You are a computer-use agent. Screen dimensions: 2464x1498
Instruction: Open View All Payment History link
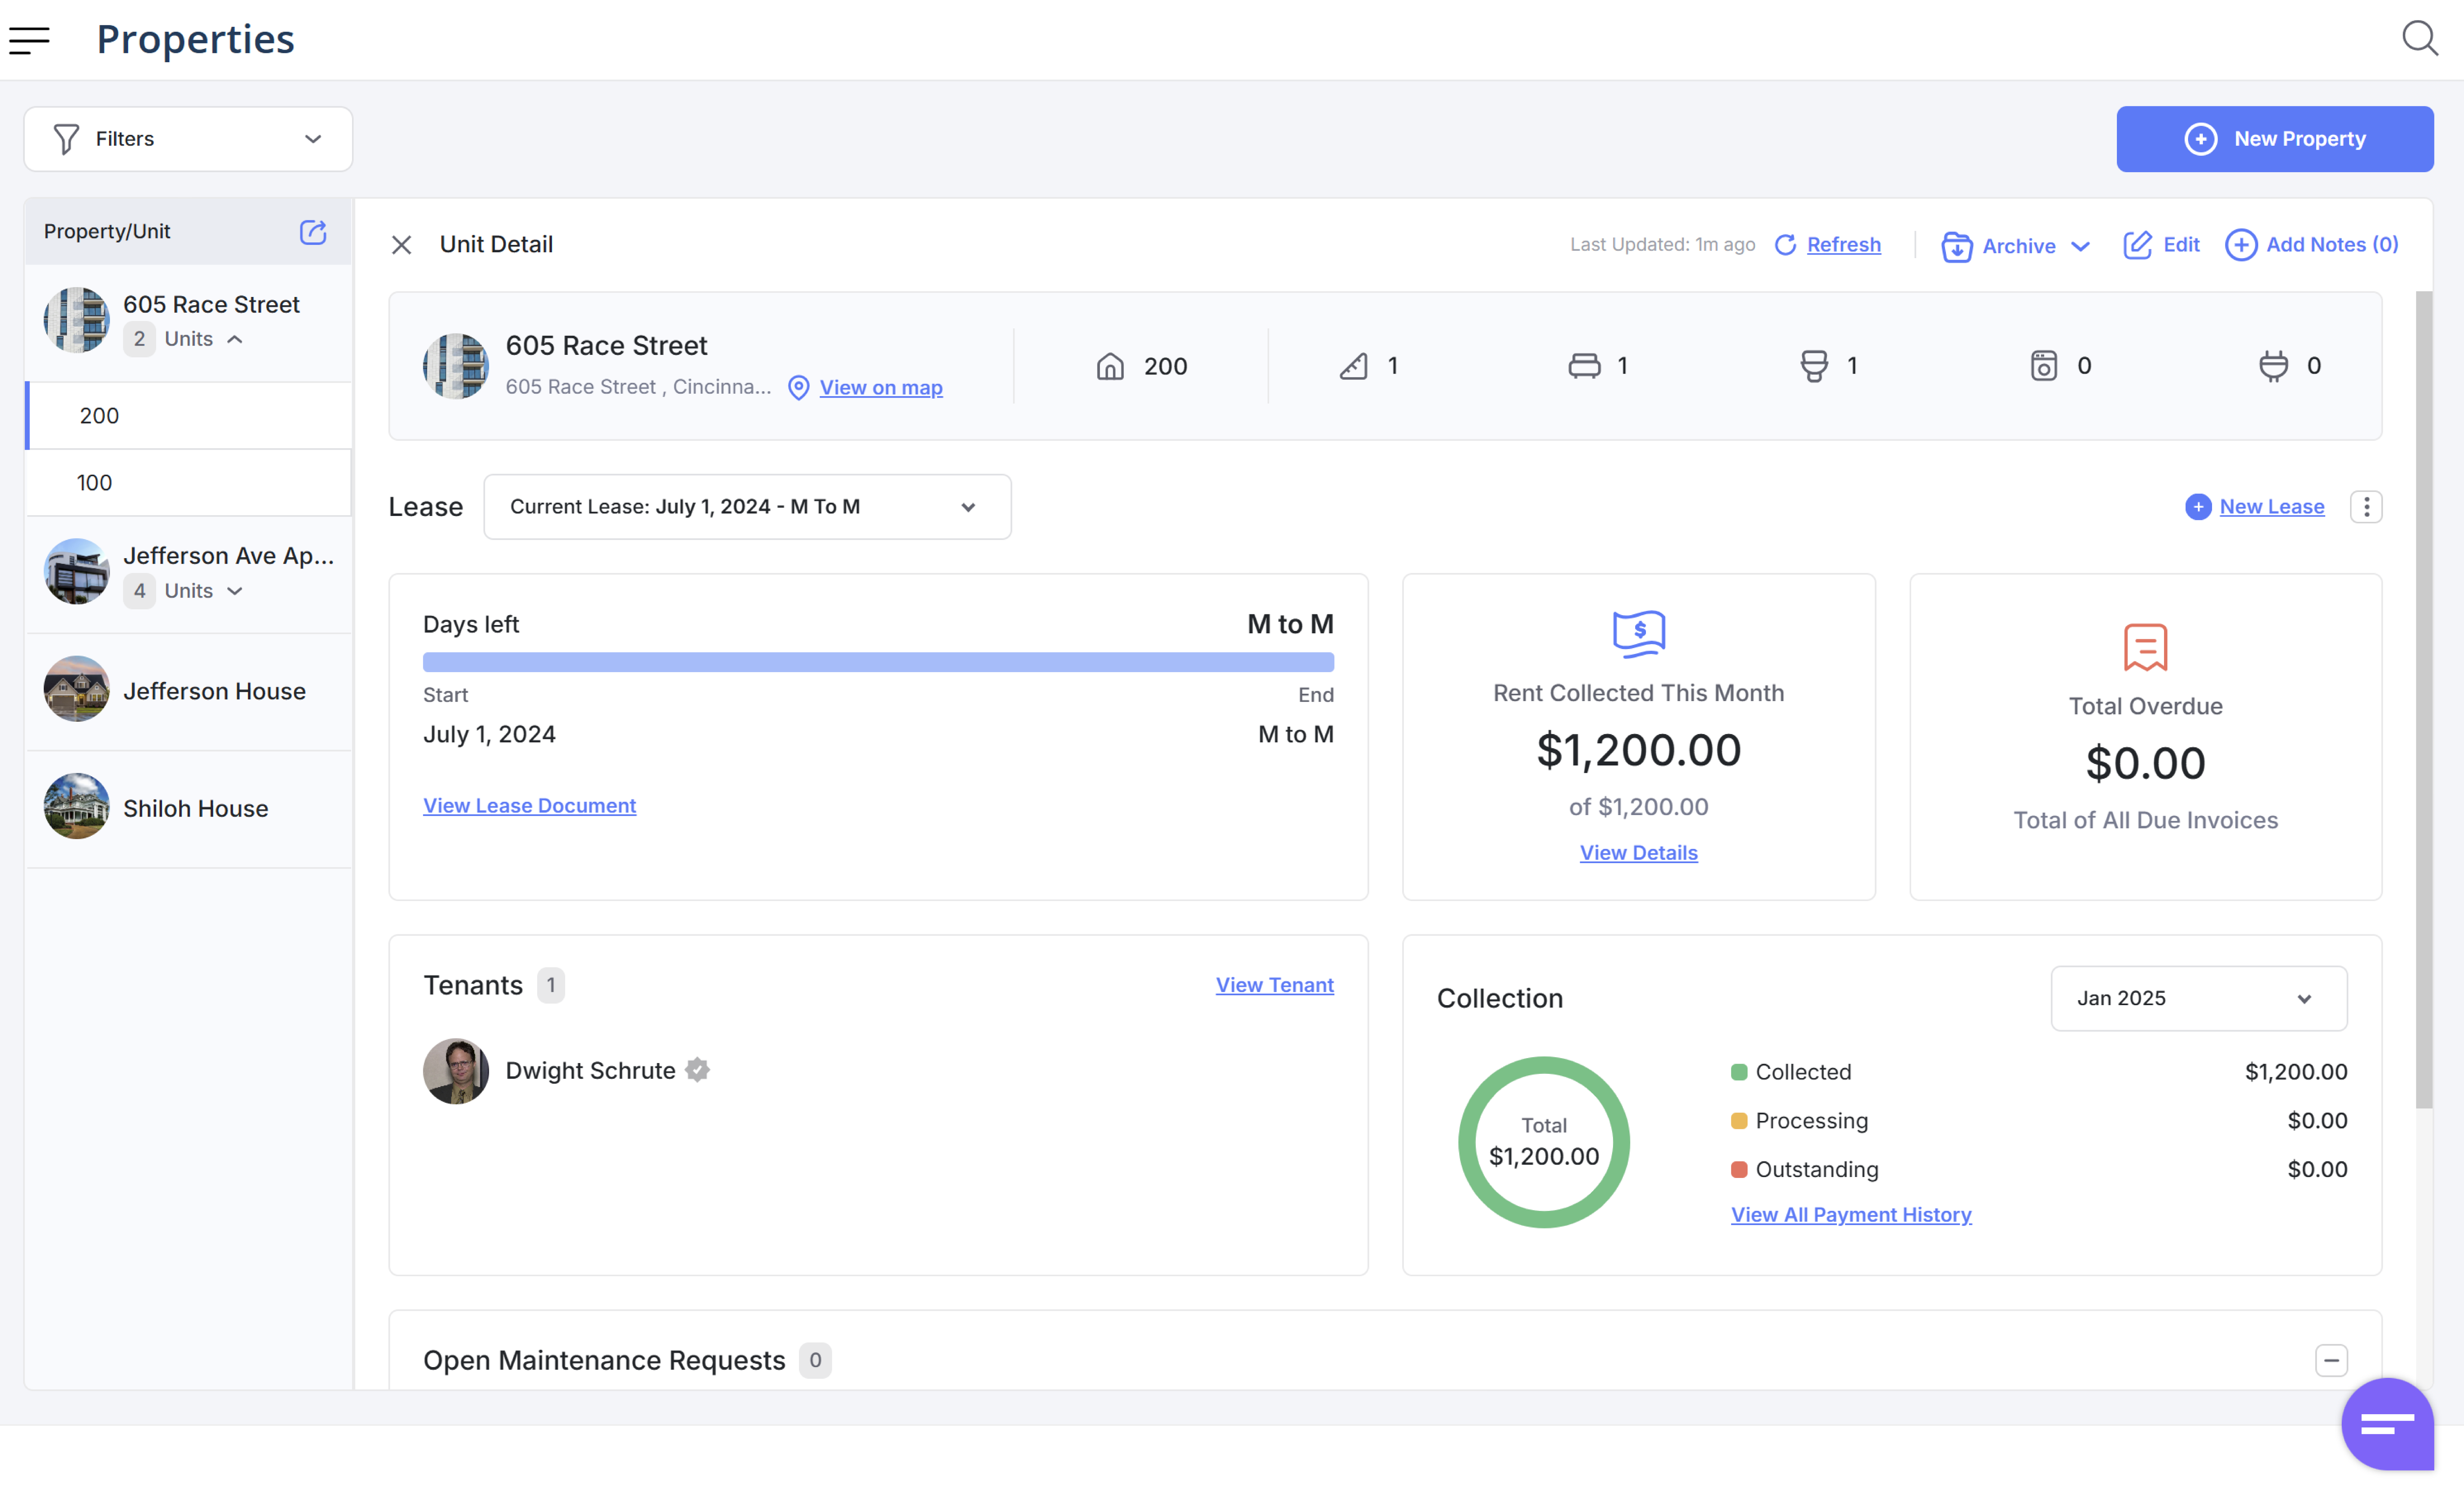[x=1851, y=1214]
